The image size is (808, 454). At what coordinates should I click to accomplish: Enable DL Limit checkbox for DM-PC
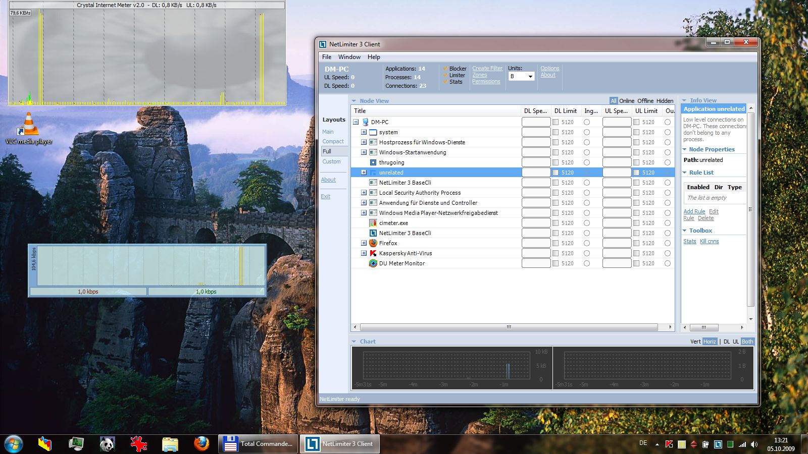point(555,122)
